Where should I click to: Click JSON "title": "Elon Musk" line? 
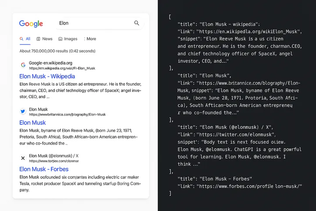click(x=205, y=76)
